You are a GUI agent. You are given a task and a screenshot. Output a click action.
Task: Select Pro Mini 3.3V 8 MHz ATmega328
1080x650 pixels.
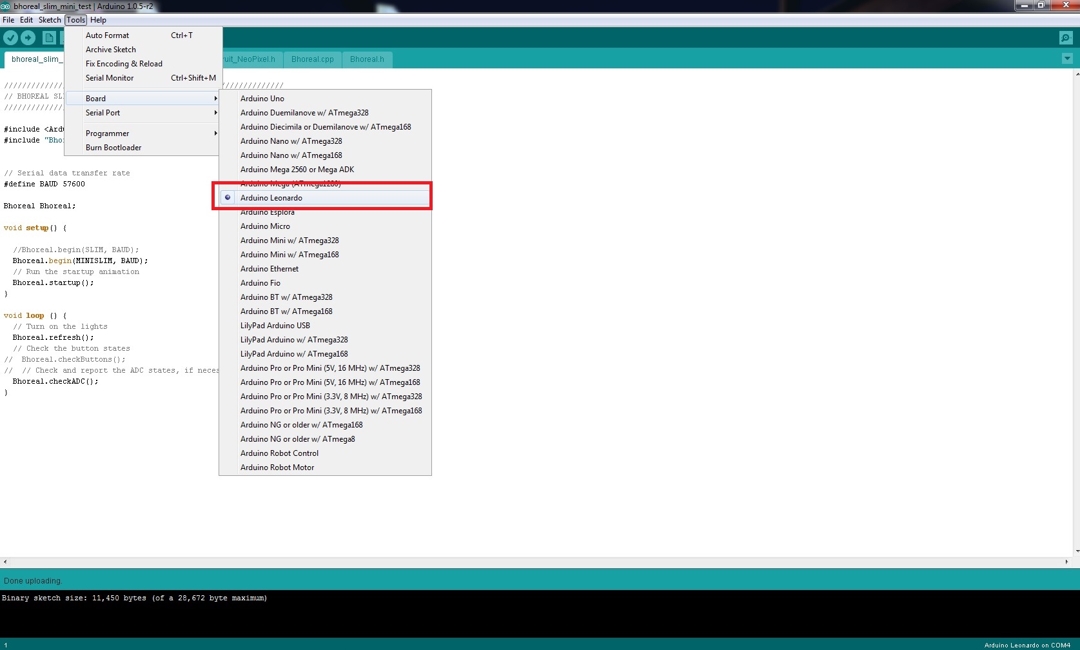pos(326,397)
